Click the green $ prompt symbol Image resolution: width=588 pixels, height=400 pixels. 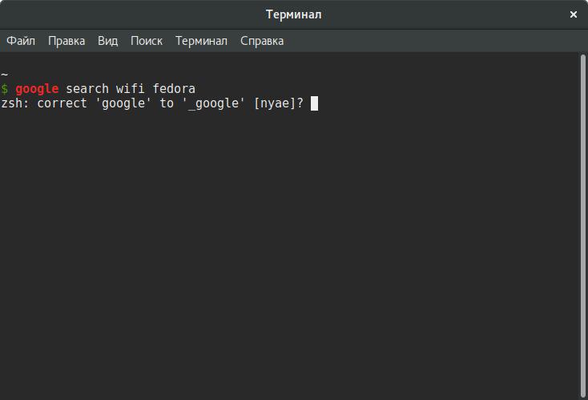(x=5, y=88)
